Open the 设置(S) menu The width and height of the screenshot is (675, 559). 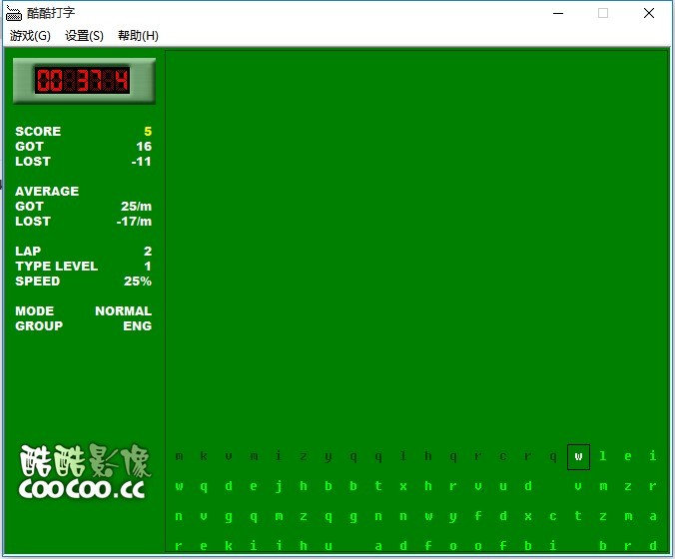84,36
